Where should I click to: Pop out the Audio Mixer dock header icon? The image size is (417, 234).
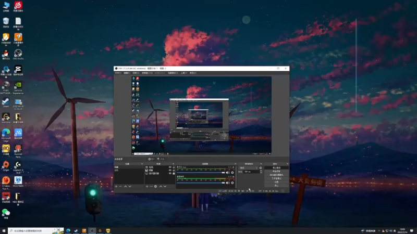(236, 164)
